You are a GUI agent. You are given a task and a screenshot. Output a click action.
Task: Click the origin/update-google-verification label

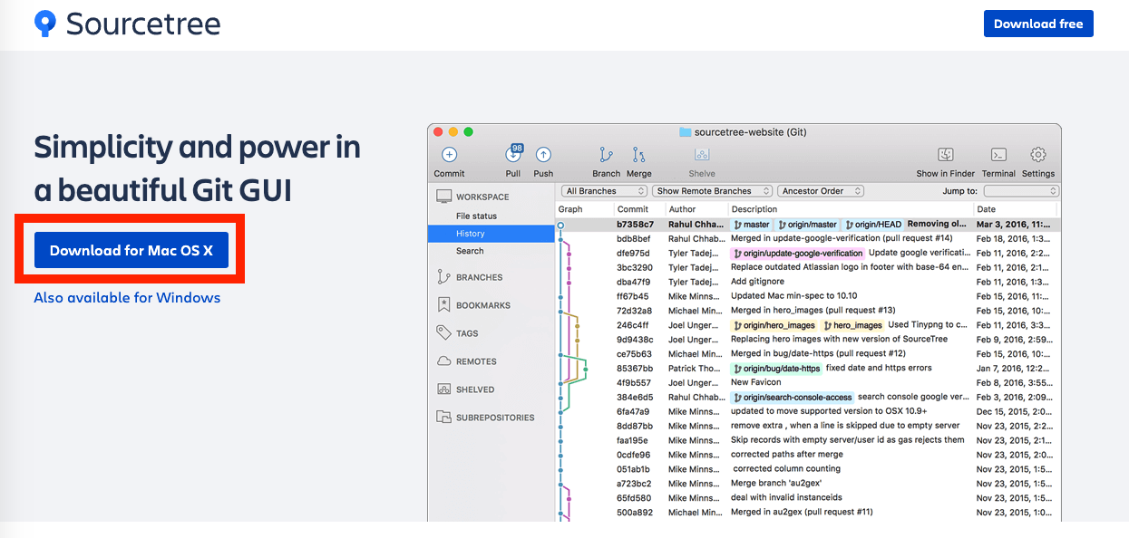[798, 253]
